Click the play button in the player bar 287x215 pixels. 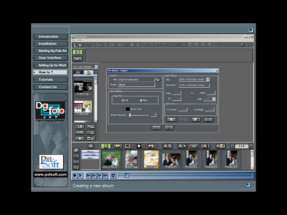click(x=81, y=175)
